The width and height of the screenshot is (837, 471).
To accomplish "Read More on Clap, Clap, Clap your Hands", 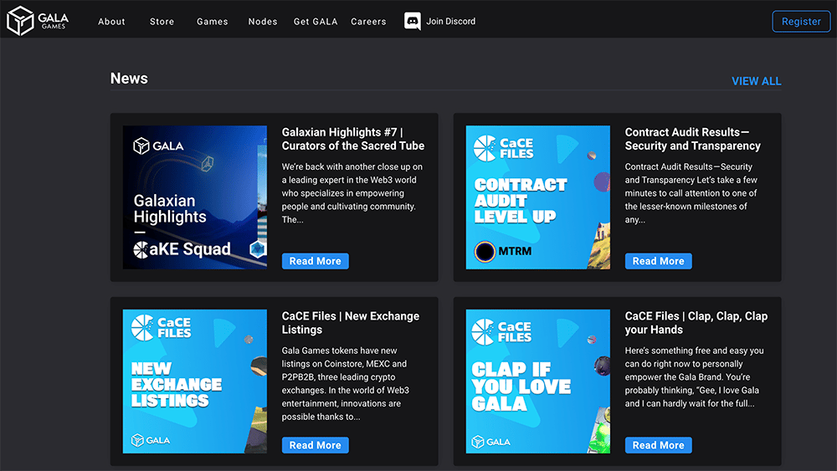I will (658, 445).
